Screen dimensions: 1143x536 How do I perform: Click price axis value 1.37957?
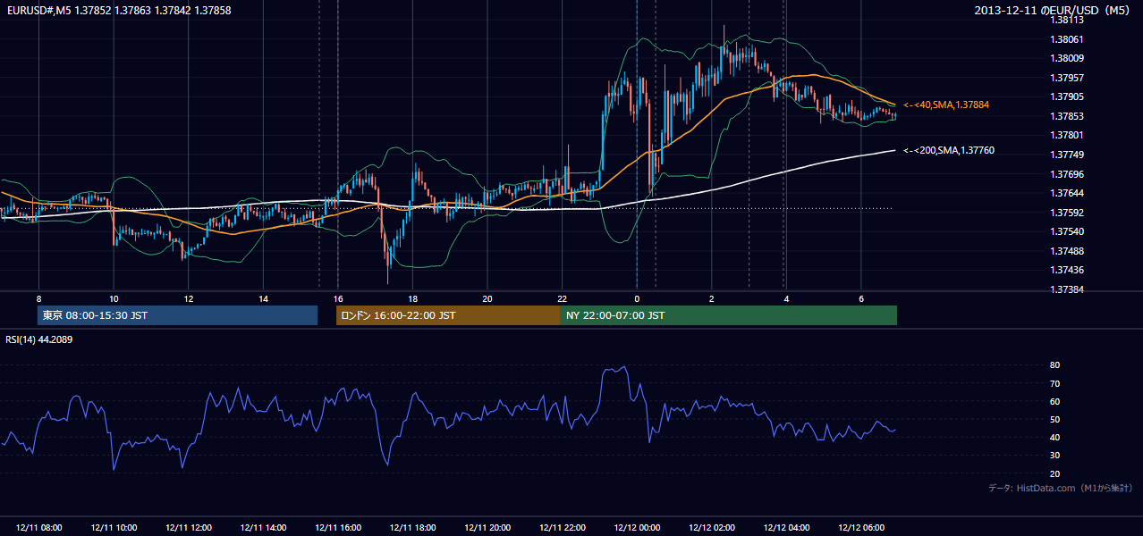tap(1067, 78)
